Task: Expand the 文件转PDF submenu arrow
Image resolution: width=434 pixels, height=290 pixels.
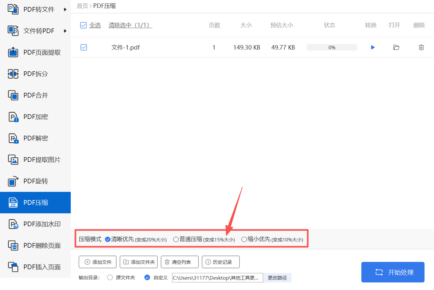Action: [x=65, y=31]
